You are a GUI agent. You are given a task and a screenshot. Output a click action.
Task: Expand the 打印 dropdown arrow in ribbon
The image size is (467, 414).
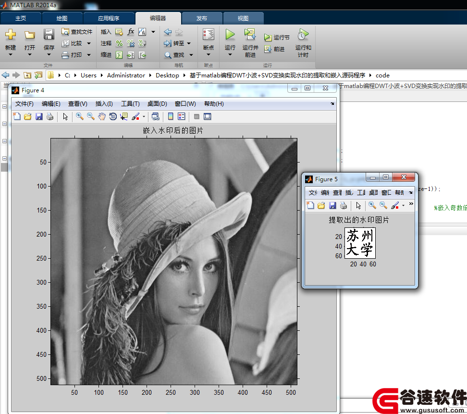pos(89,55)
